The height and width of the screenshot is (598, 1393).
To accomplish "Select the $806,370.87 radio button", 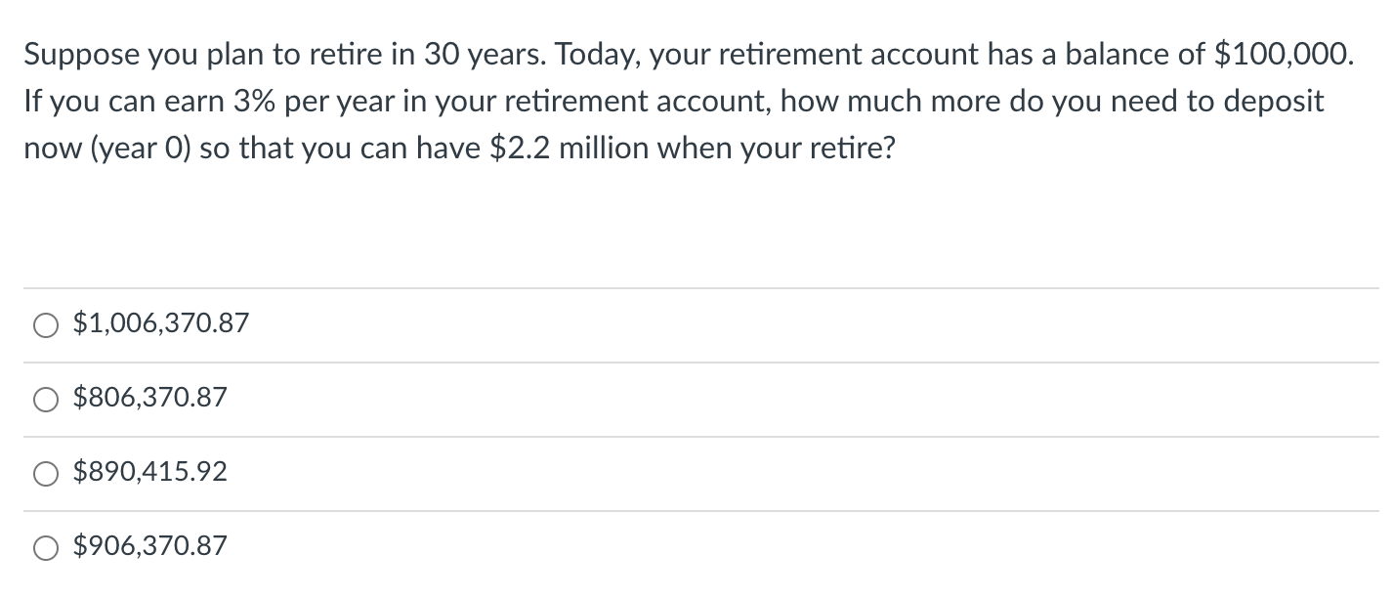I will [x=46, y=400].
